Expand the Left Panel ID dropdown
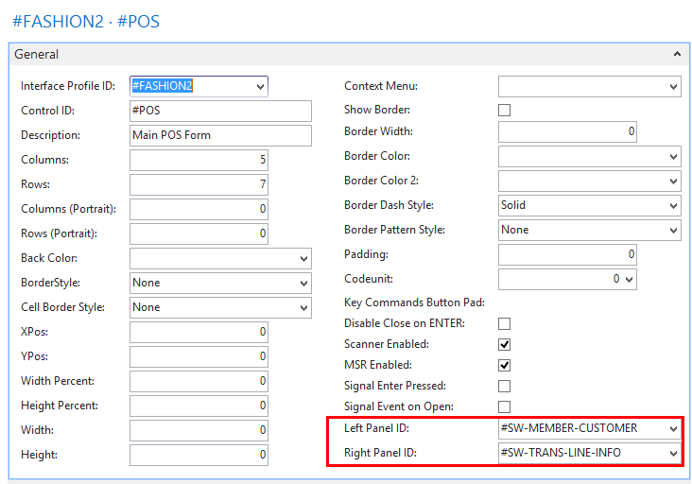 tap(673, 429)
